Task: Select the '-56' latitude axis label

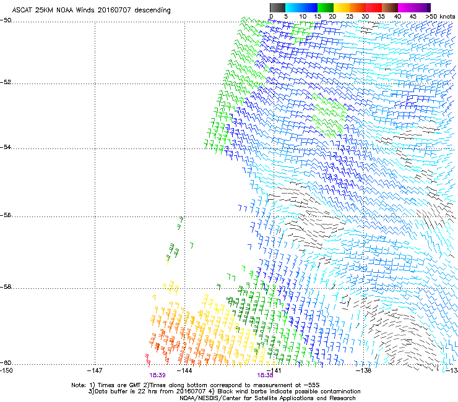Action: pos(6,215)
